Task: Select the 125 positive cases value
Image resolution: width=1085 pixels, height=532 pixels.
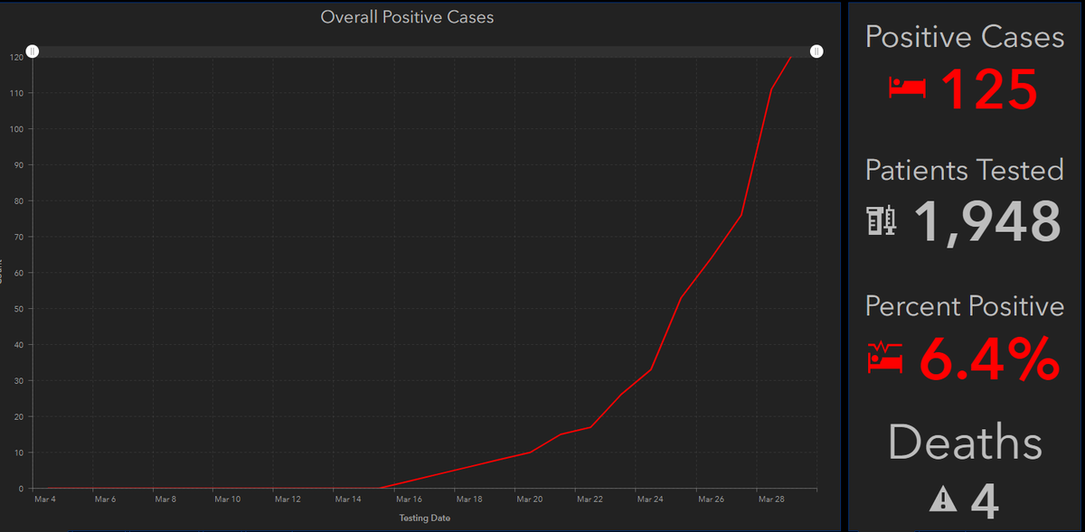Action: (x=988, y=89)
